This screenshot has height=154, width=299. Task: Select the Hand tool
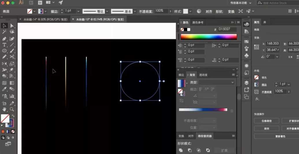4,109
